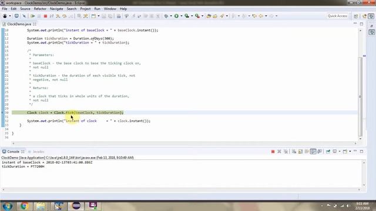Click the Step Into debug icon
This screenshot has width=376, height=211.
(x=58, y=16)
